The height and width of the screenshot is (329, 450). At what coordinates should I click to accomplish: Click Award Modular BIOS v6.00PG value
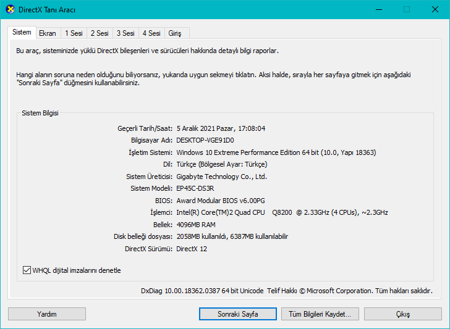221,201
